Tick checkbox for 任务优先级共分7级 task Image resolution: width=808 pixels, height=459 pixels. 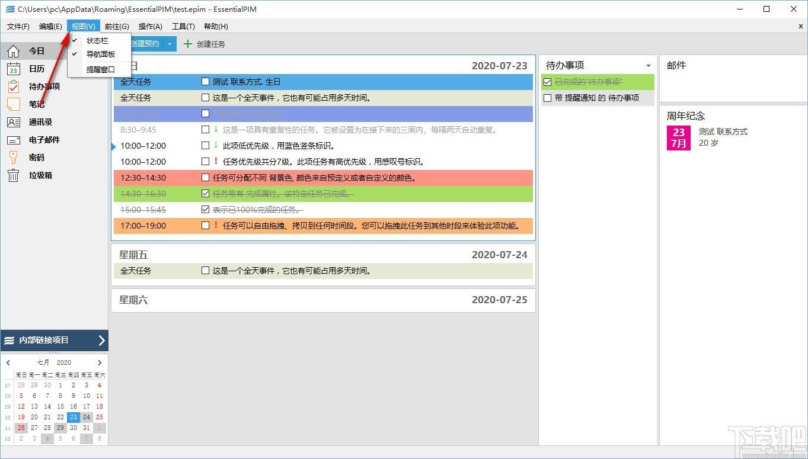[x=205, y=162]
